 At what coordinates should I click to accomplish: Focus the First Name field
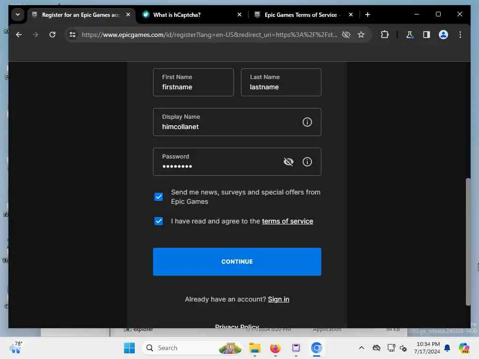(193, 82)
